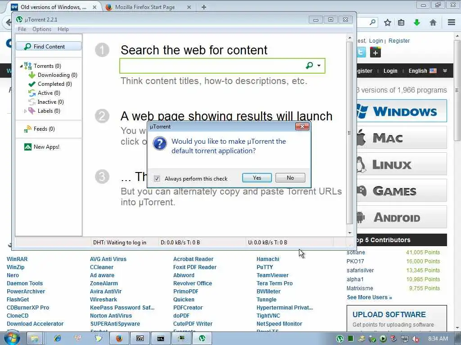Collapse the Torrents tree node
The image size is (461, 345).
pos(21,66)
